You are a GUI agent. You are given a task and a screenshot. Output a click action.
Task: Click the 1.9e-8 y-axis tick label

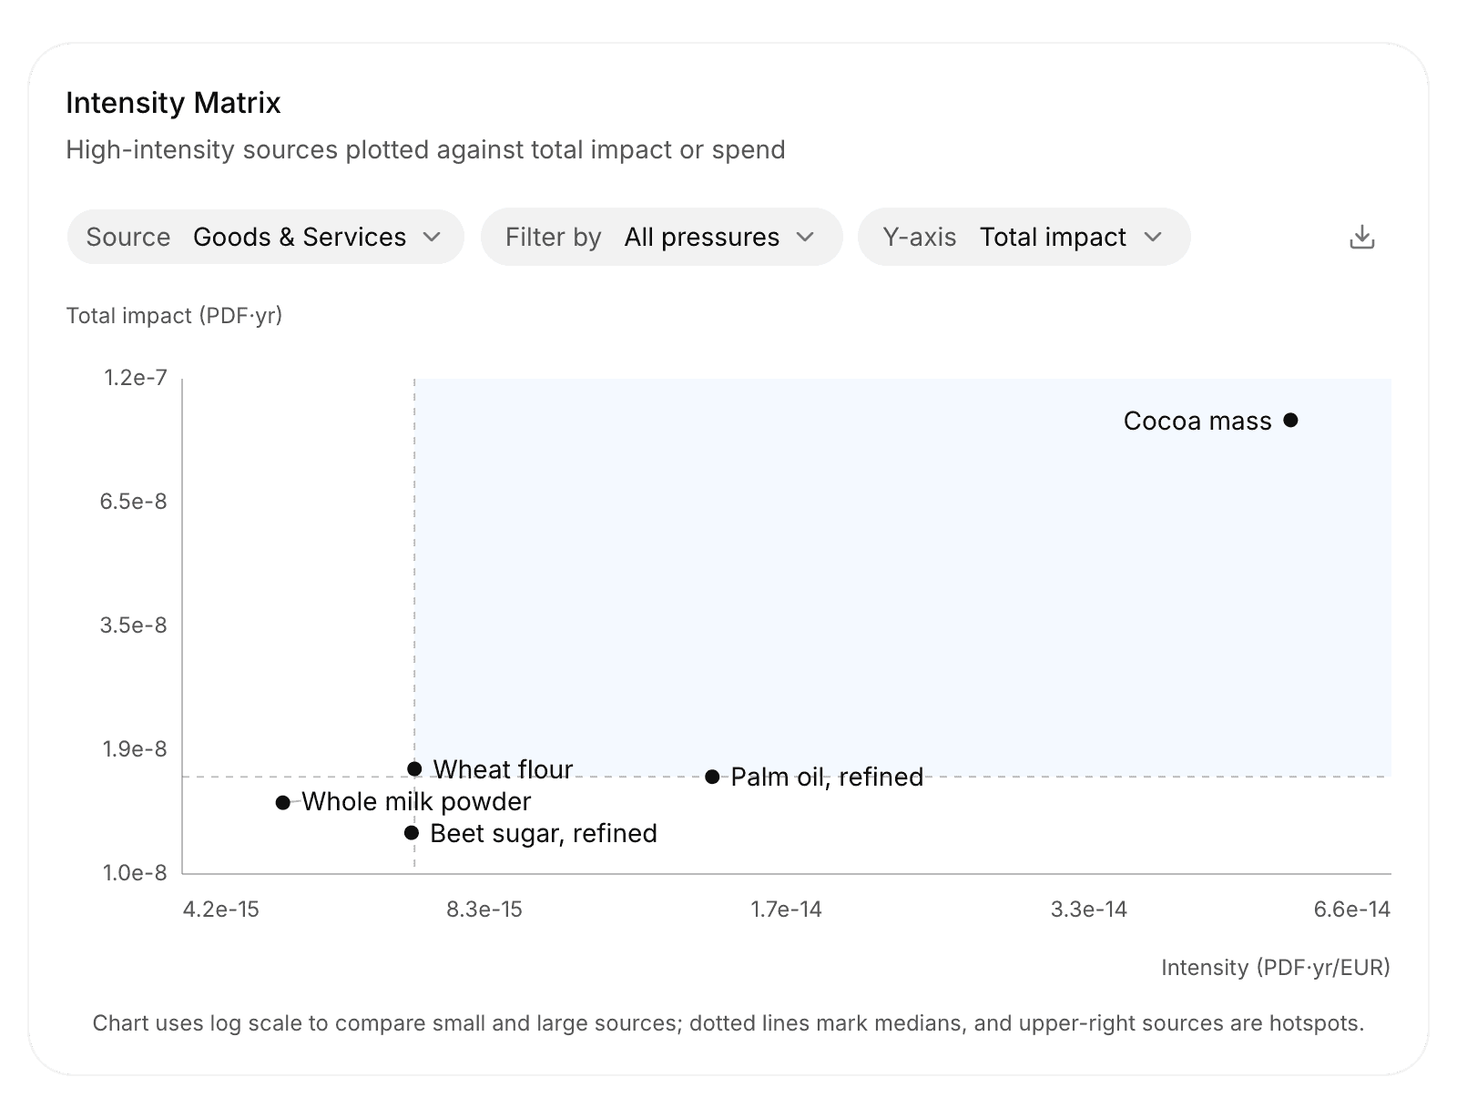135,749
